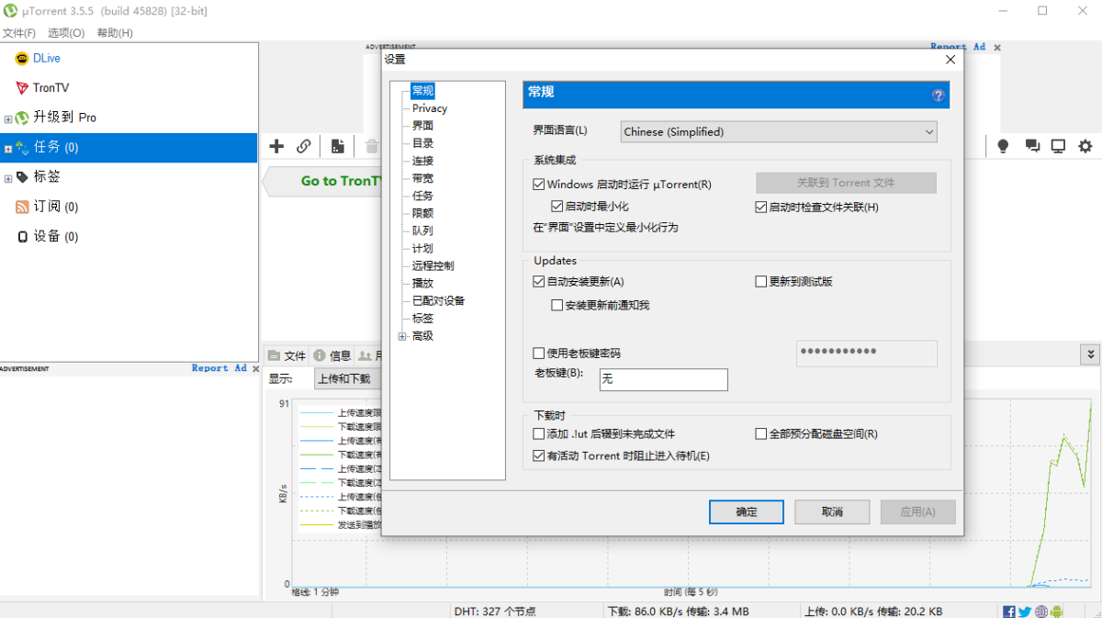
Task: Open the add torrent from URL link icon
Action: [304, 146]
